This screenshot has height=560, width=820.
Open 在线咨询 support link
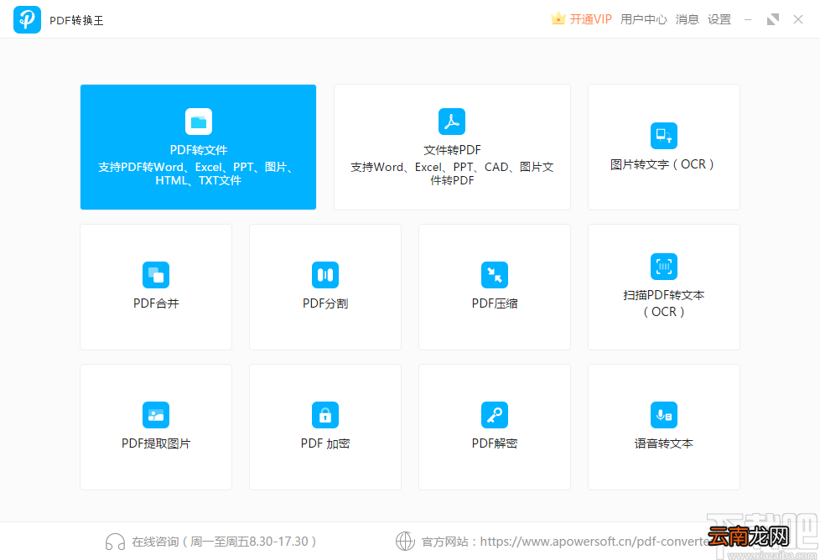[x=225, y=542]
